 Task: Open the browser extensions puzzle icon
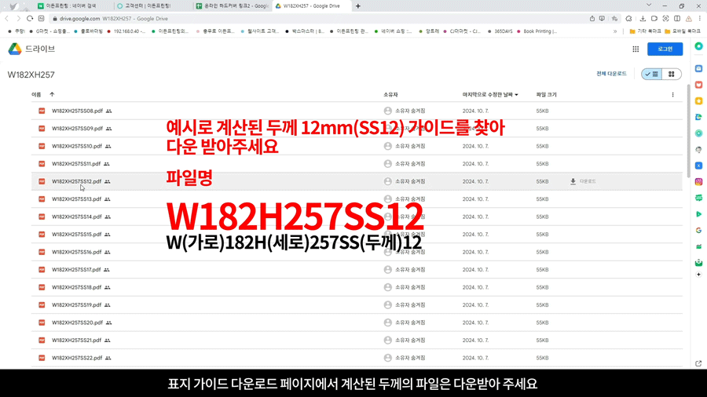[x=628, y=19]
